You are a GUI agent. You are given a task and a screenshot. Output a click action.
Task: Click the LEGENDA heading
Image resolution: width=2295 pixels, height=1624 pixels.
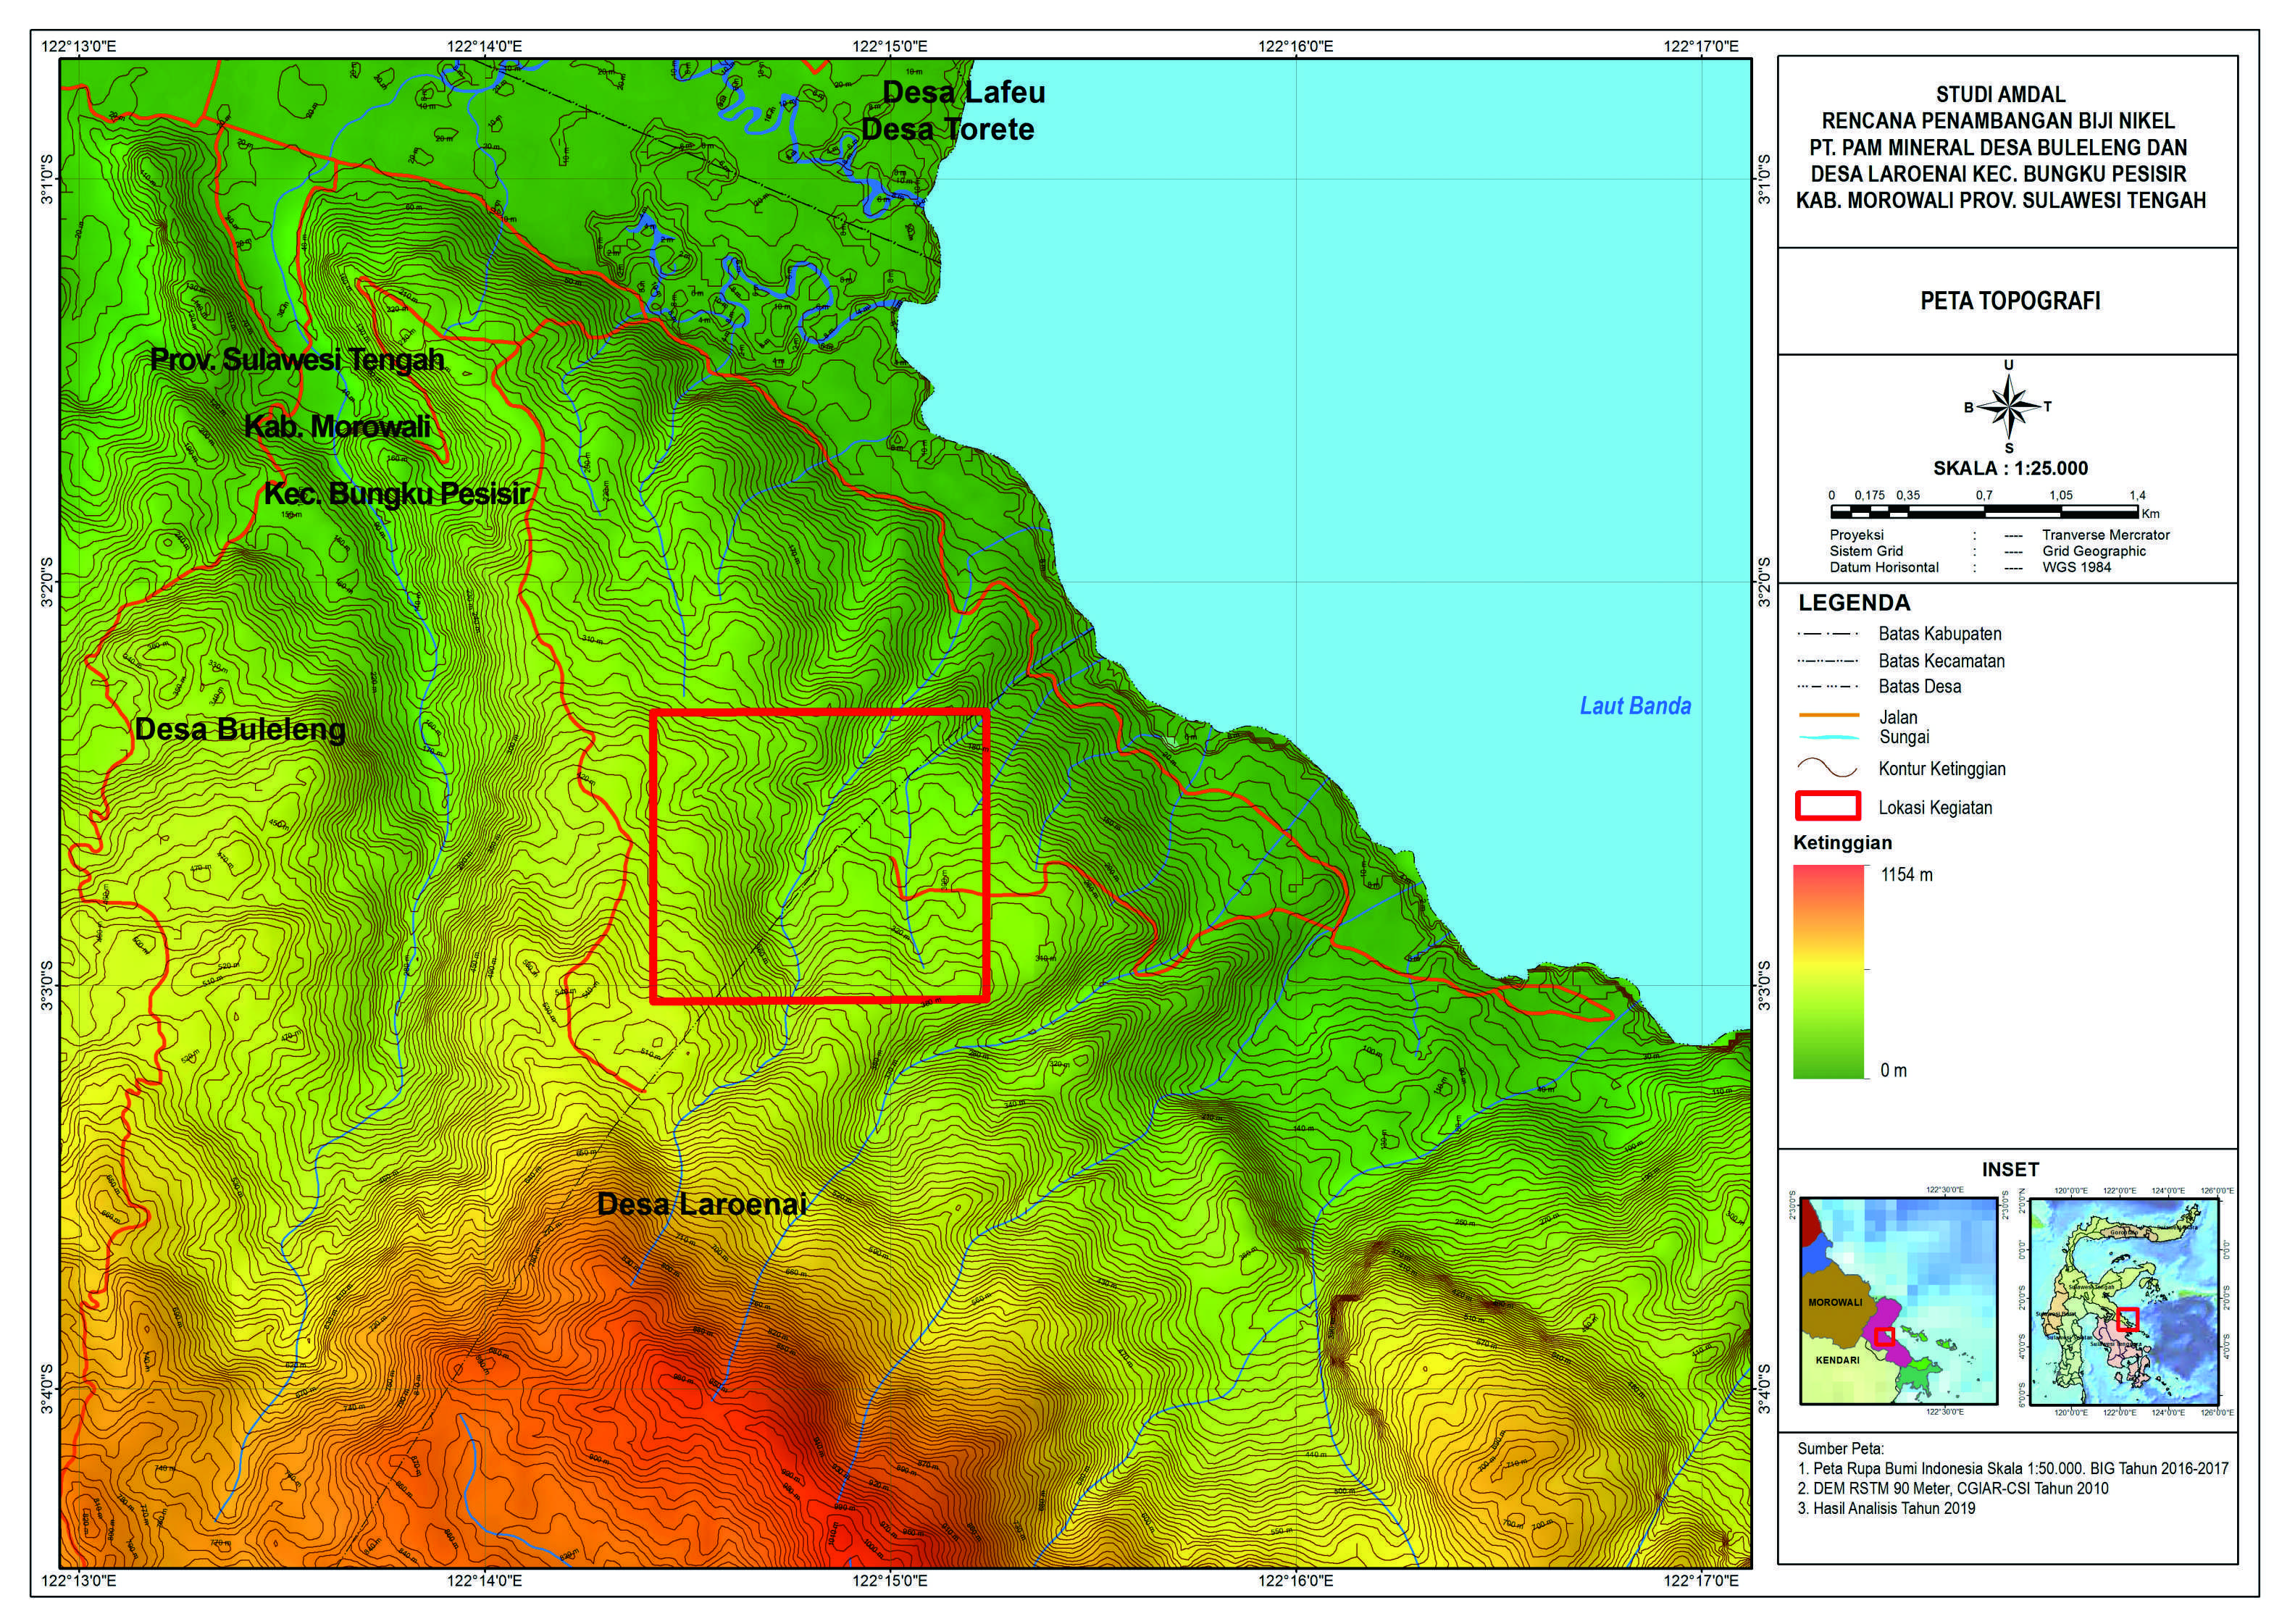pyautogui.click(x=1854, y=603)
